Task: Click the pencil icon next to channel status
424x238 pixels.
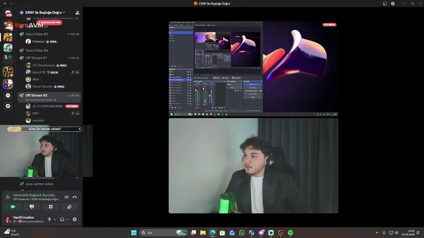Action: (55, 100)
